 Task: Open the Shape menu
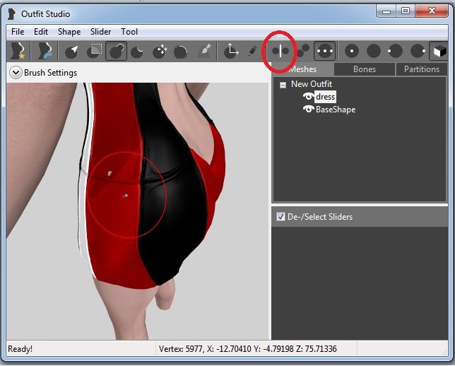pyautogui.click(x=69, y=32)
